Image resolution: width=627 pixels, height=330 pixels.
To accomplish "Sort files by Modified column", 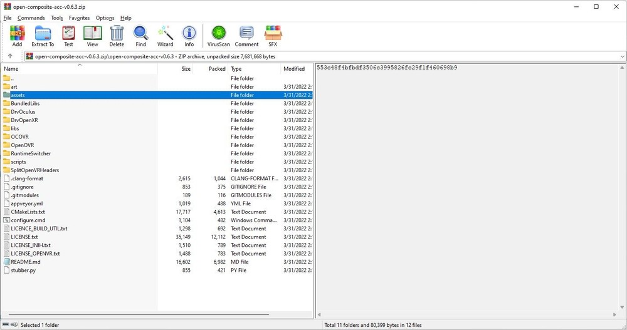I will tap(297, 69).
